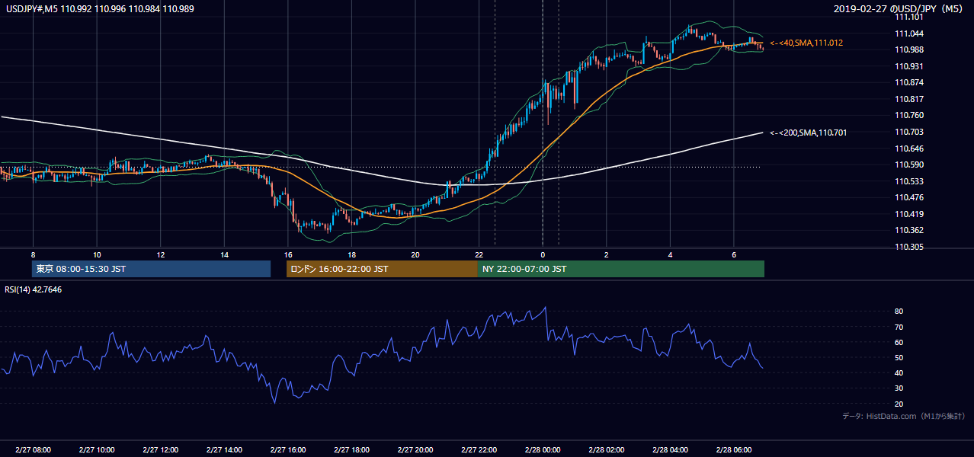
Task: Click hour tick 12 under price chart
Action: 160,254
